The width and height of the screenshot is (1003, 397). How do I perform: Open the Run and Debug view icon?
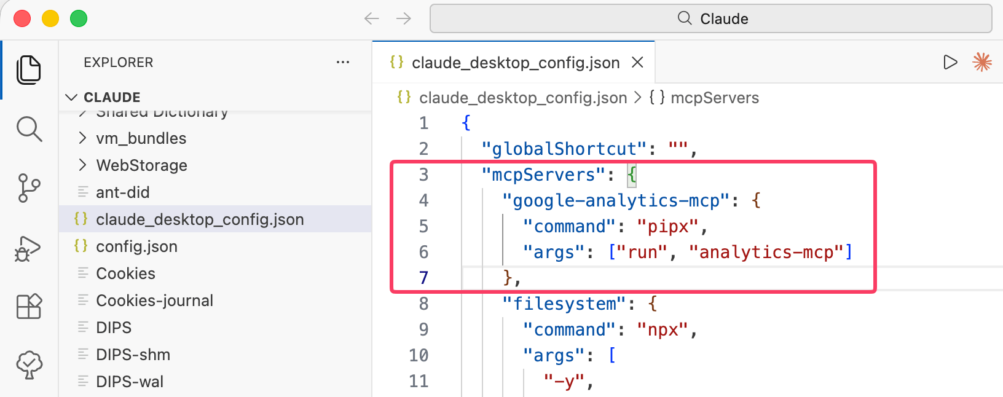click(28, 248)
